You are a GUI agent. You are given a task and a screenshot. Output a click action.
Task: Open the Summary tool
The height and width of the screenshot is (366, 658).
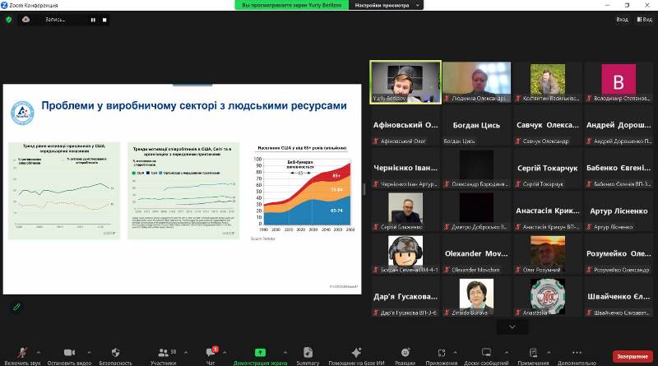pos(308,356)
